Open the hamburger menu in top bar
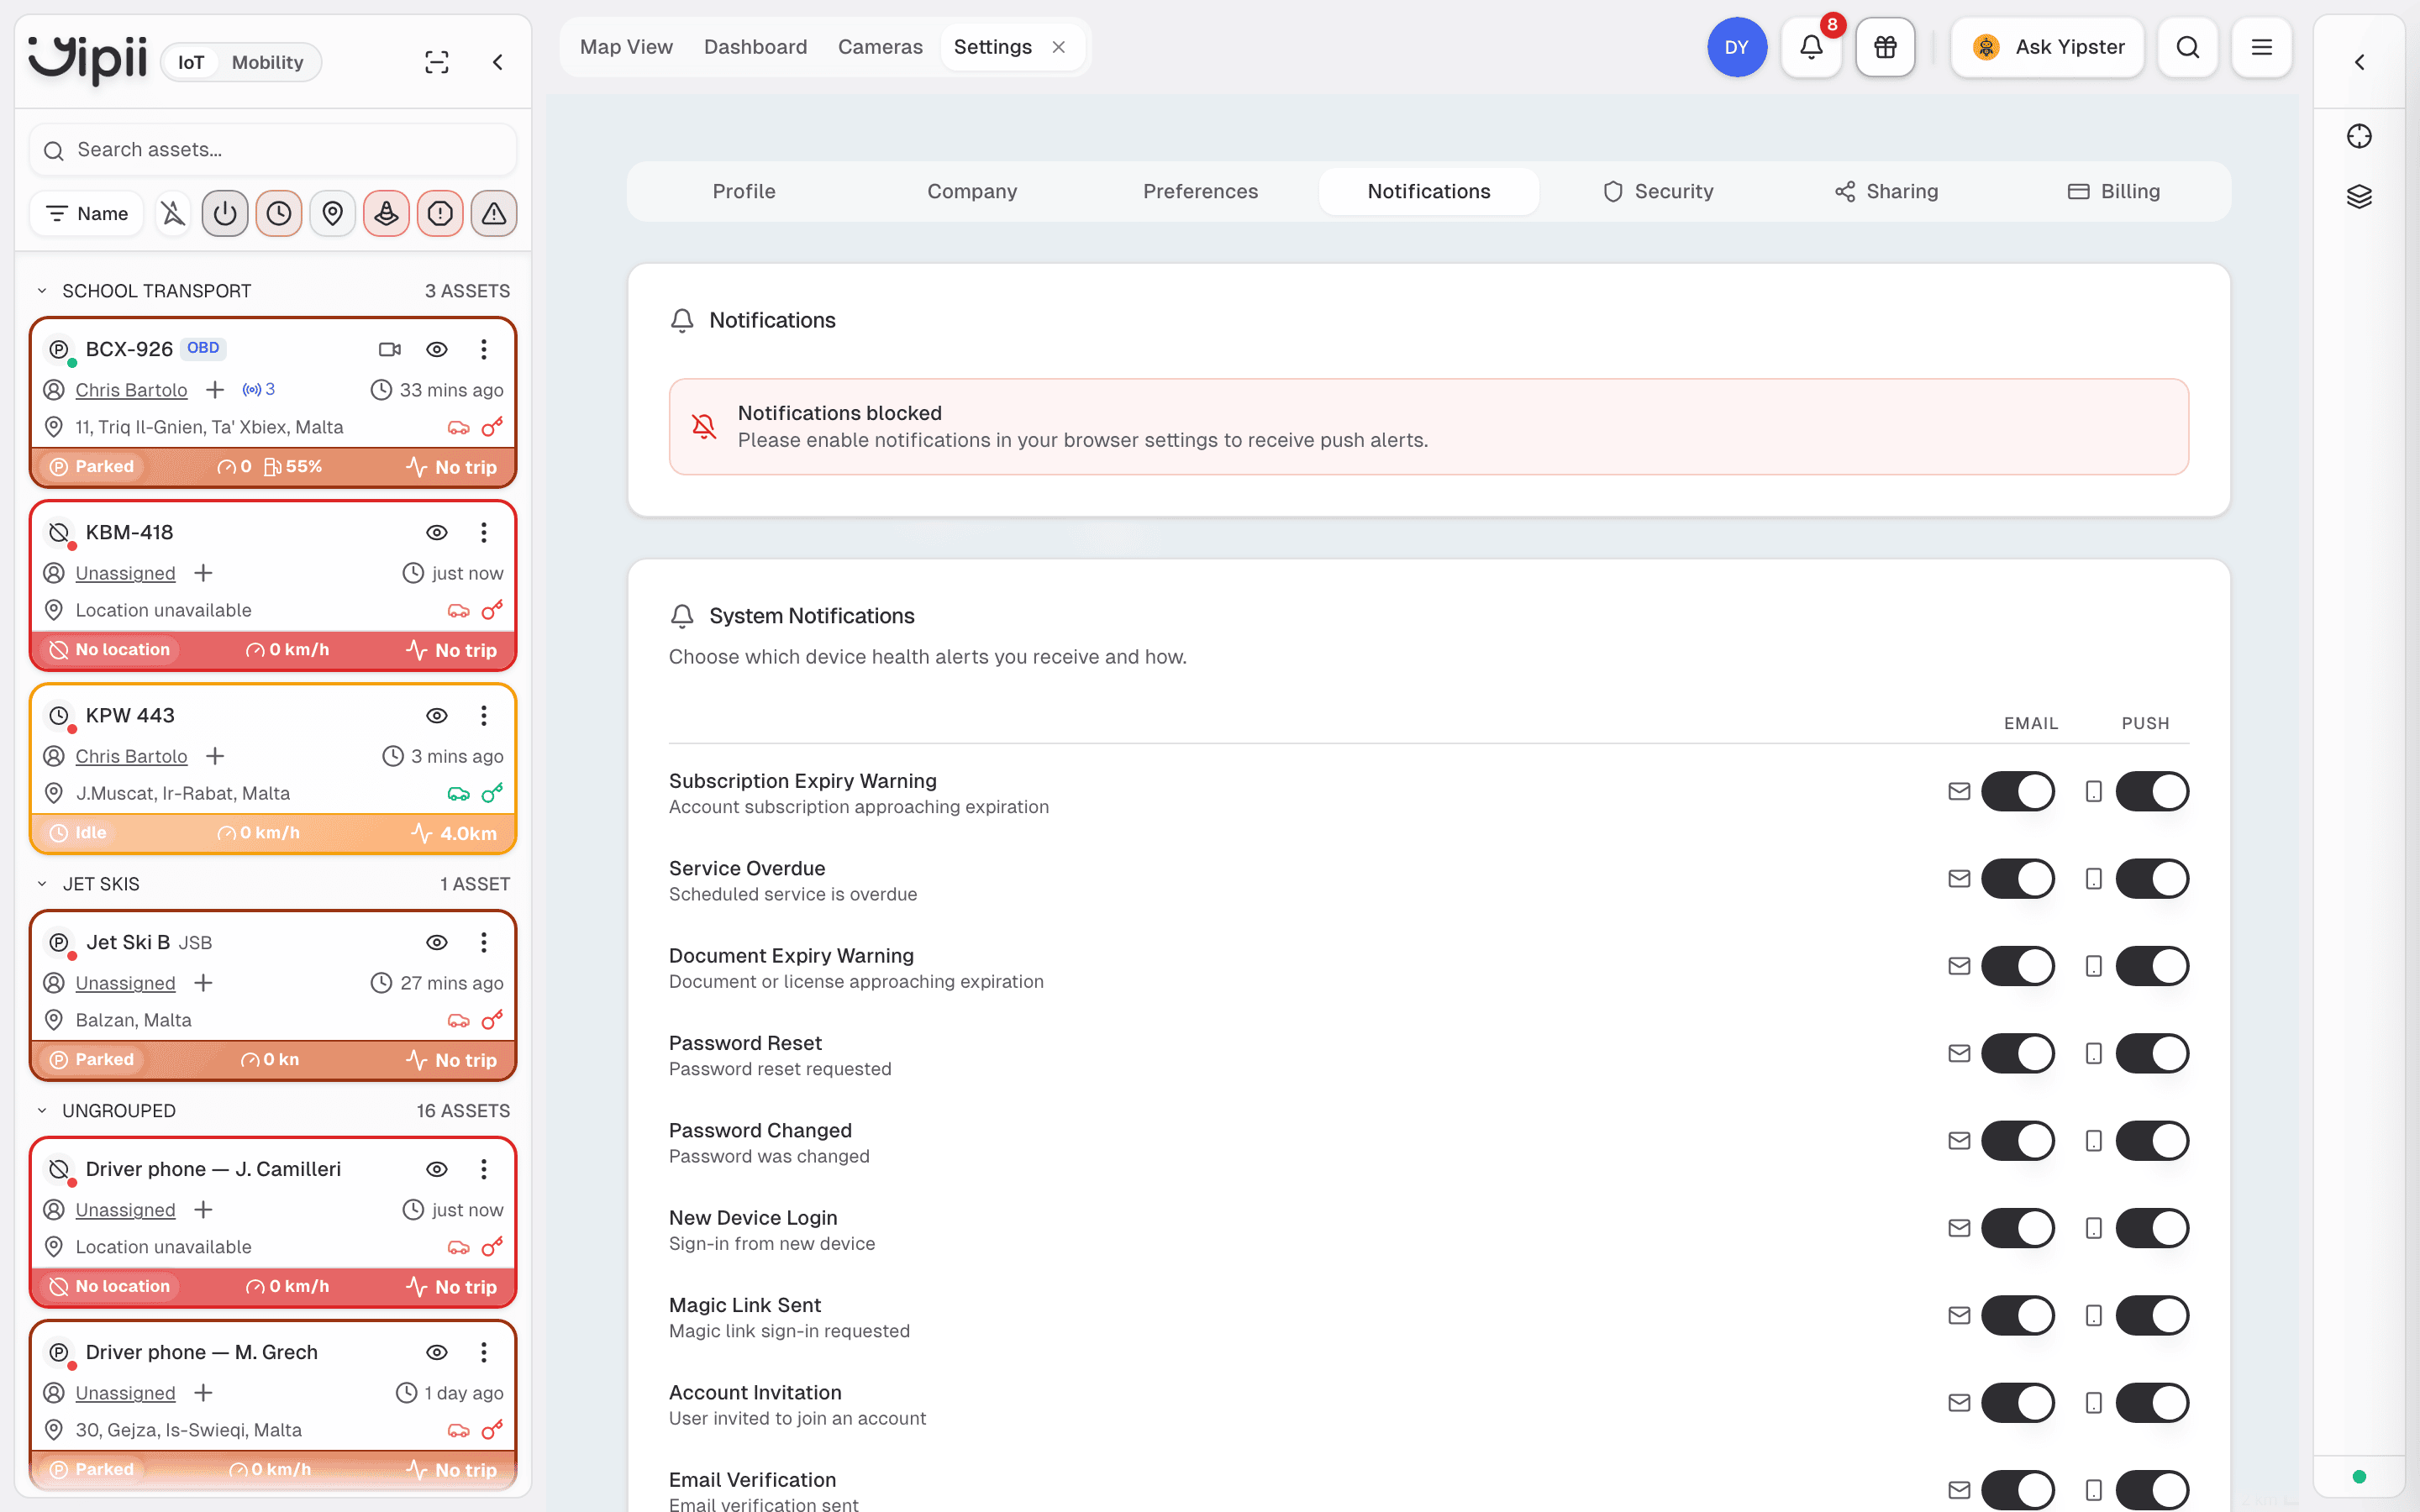 tap(2261, 47)
